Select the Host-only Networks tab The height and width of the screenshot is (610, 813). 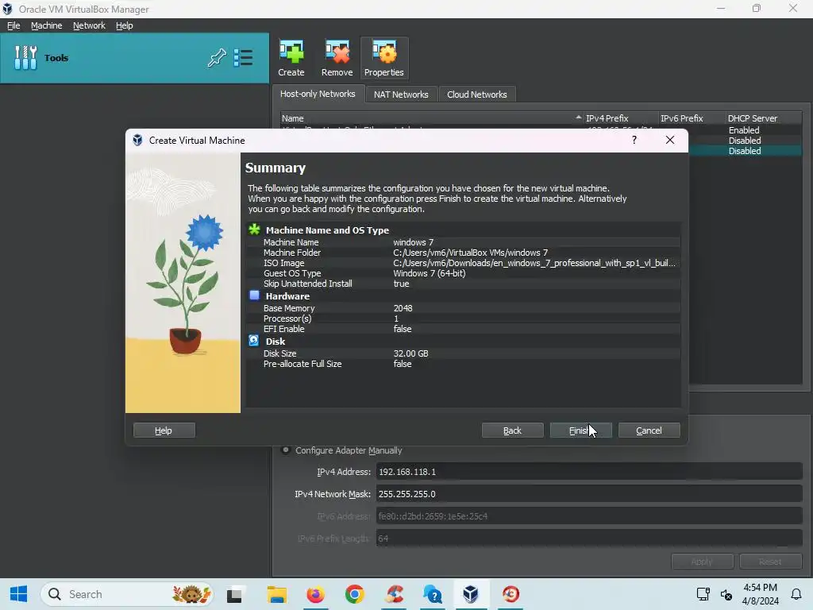click(318, 94)
